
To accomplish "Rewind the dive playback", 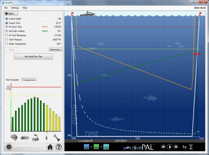I will click(163, 147).
